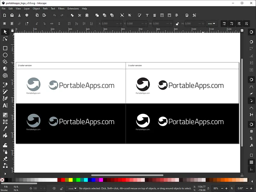Screen dimensions: 256x192
Task: Open the Extensions menu
Action: click(x=73, y=9)
